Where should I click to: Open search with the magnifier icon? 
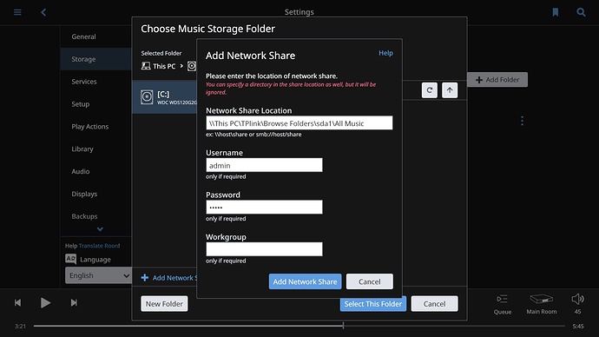click(581, 12)
